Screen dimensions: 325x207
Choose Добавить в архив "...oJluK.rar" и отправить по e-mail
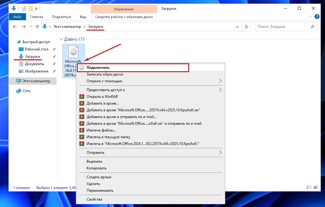pos(151,123)
